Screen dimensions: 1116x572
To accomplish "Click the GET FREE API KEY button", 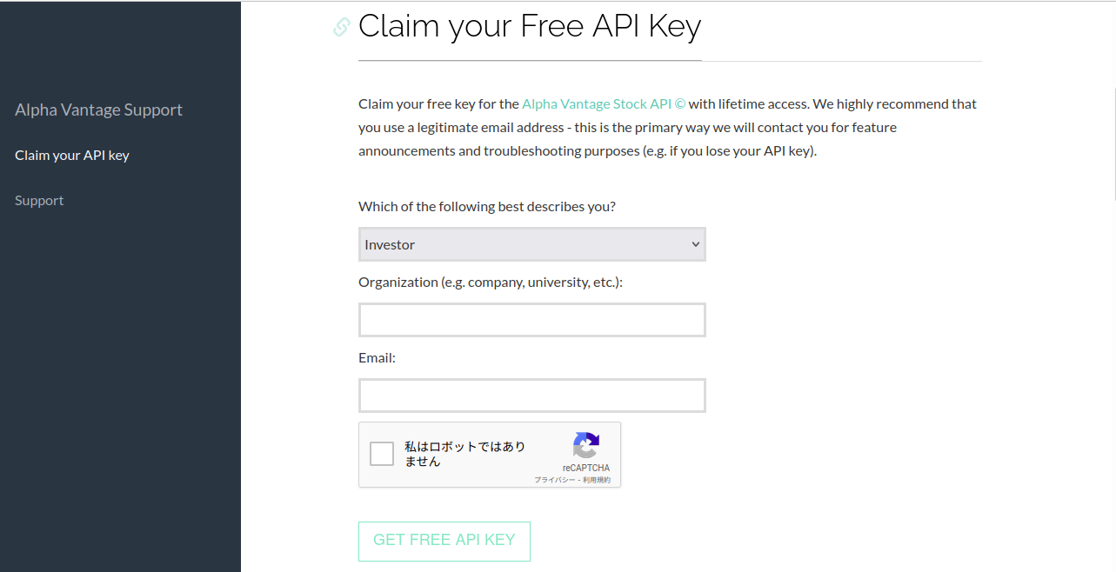I will [x=444, y=540].
